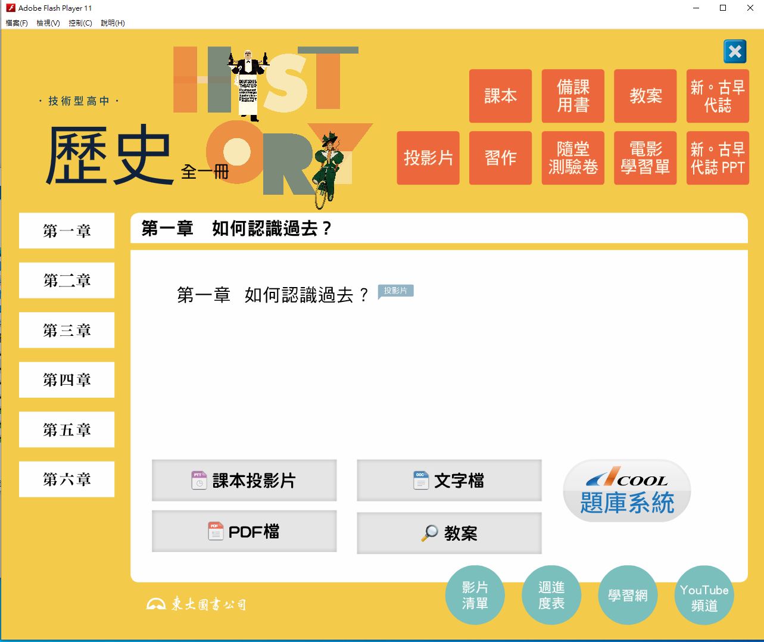764x642 pixels.
Task: Open the PDF檔 document
Action: point(244,531)
